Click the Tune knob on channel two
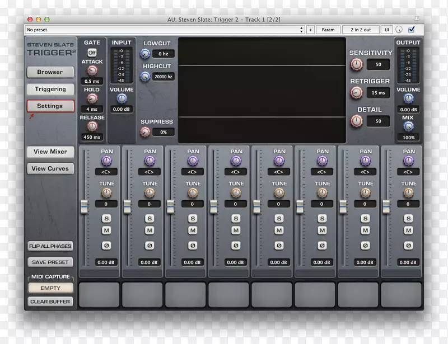Image resolution: width=448 pixels, height=344 pixels. click(x=150, y=194)
